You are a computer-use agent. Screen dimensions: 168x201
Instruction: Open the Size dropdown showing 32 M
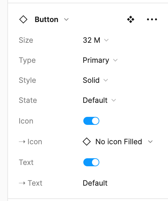click(96, 40)
